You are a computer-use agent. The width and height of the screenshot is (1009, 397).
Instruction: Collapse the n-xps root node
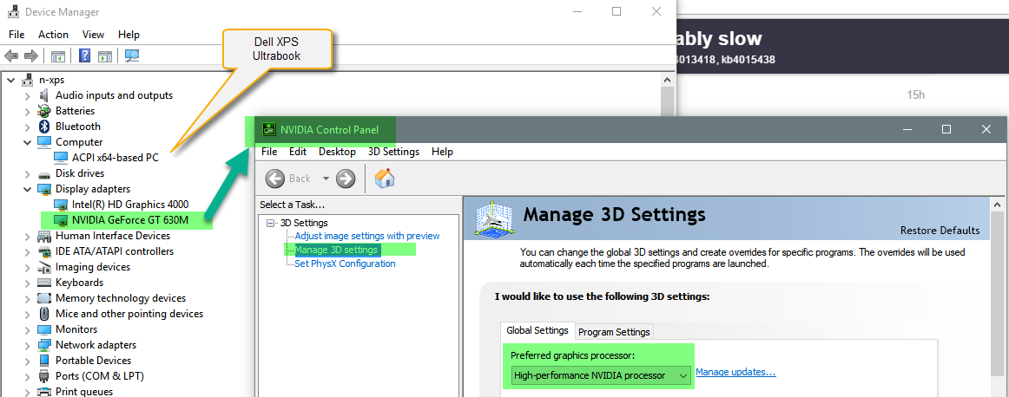pyautogui.click(x=11, y=80)
